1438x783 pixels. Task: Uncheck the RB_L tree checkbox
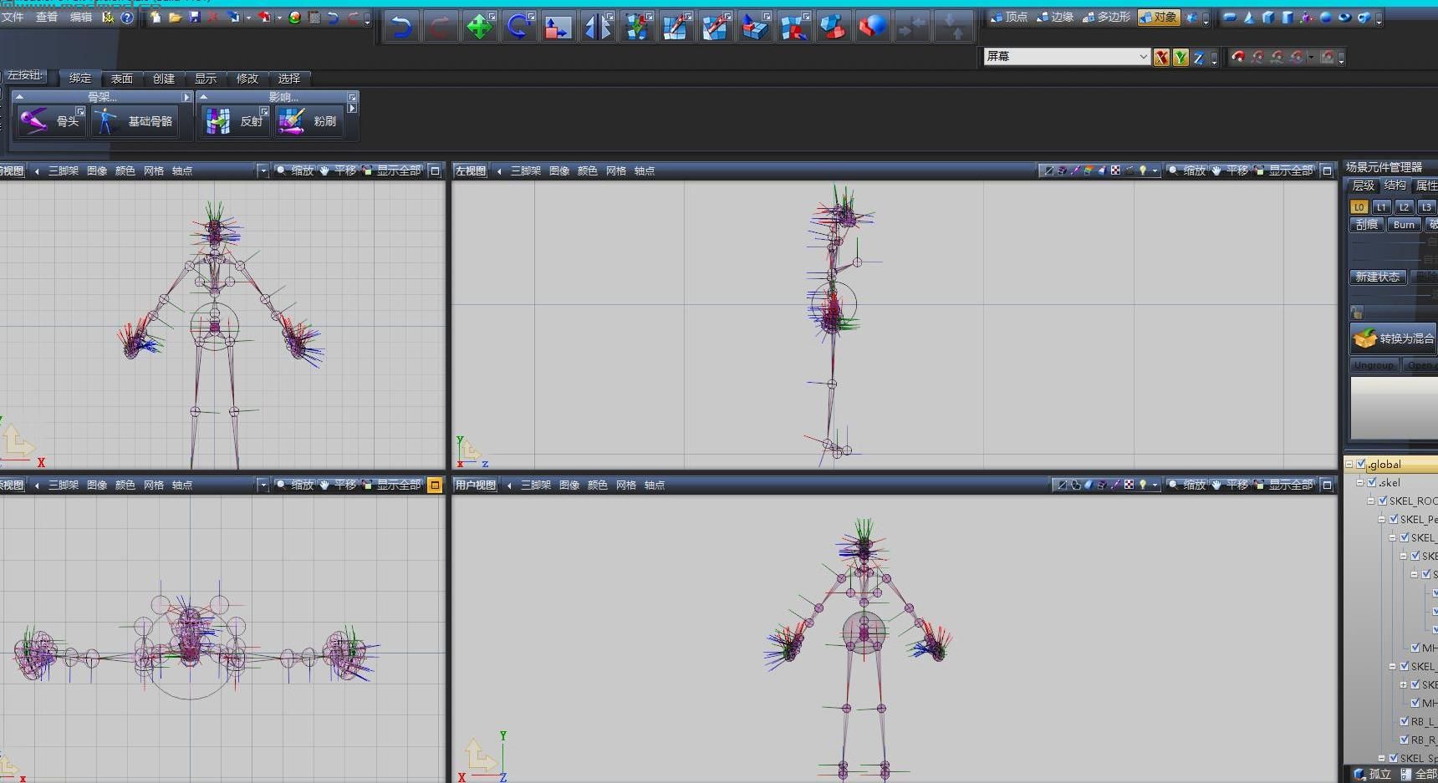[1405, 721]
